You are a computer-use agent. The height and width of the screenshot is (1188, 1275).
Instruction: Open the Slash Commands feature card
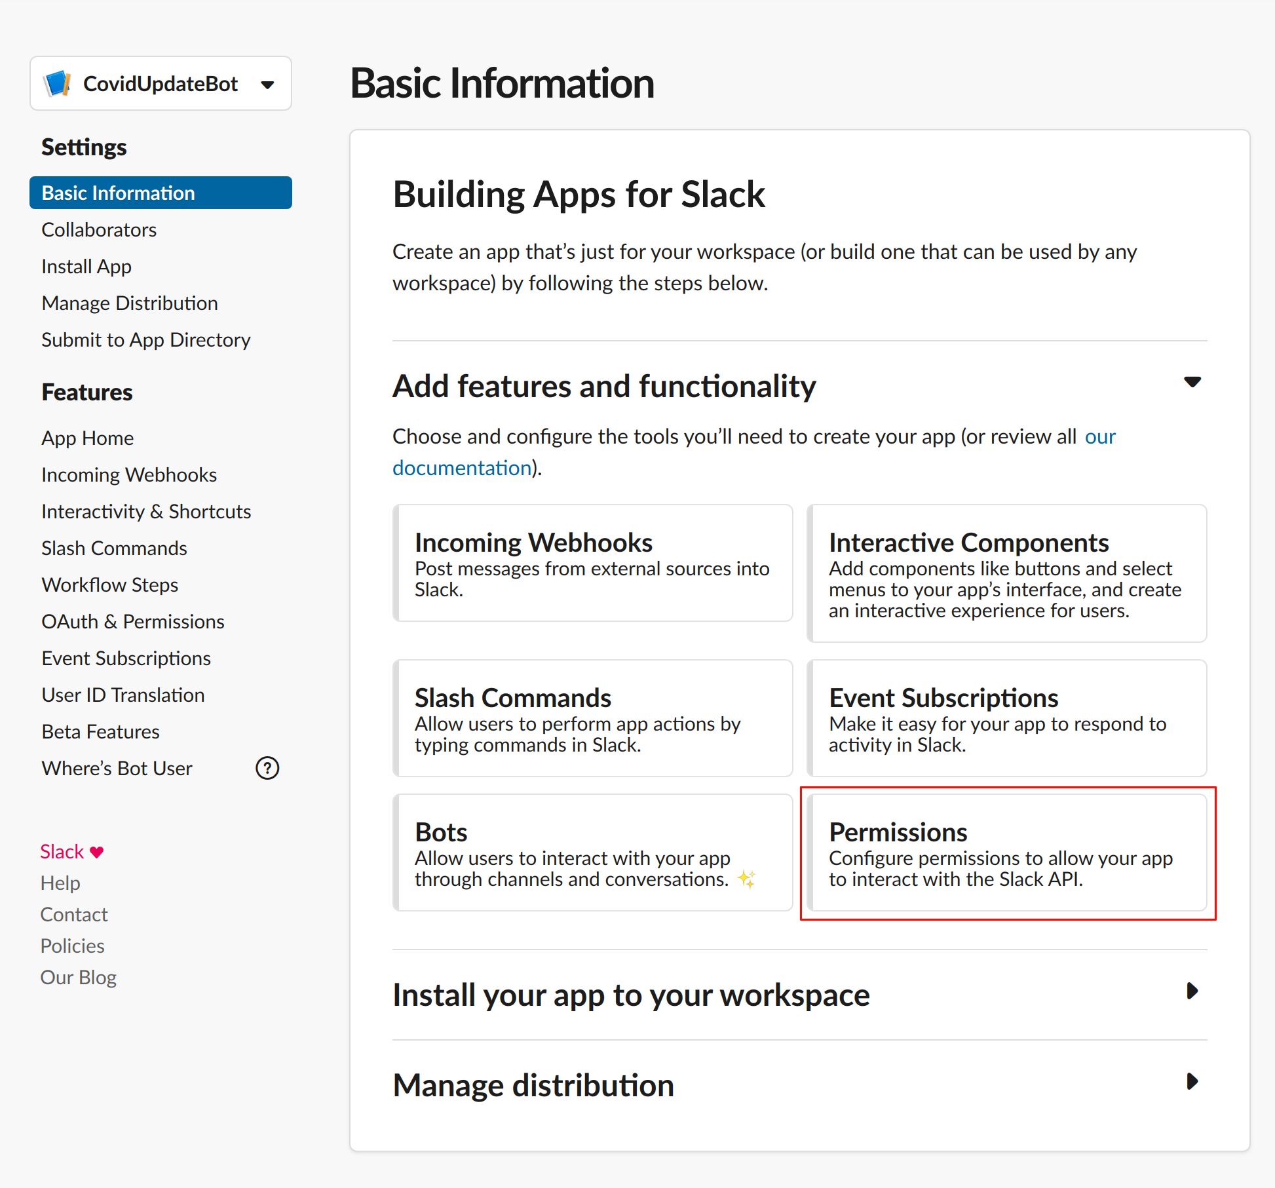click(x=593, y=718)
